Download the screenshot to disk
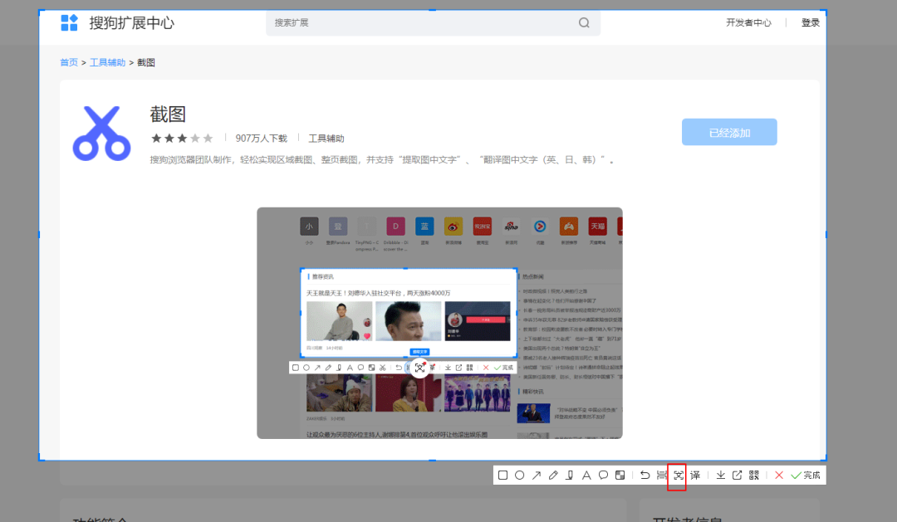 click(721, 476)
